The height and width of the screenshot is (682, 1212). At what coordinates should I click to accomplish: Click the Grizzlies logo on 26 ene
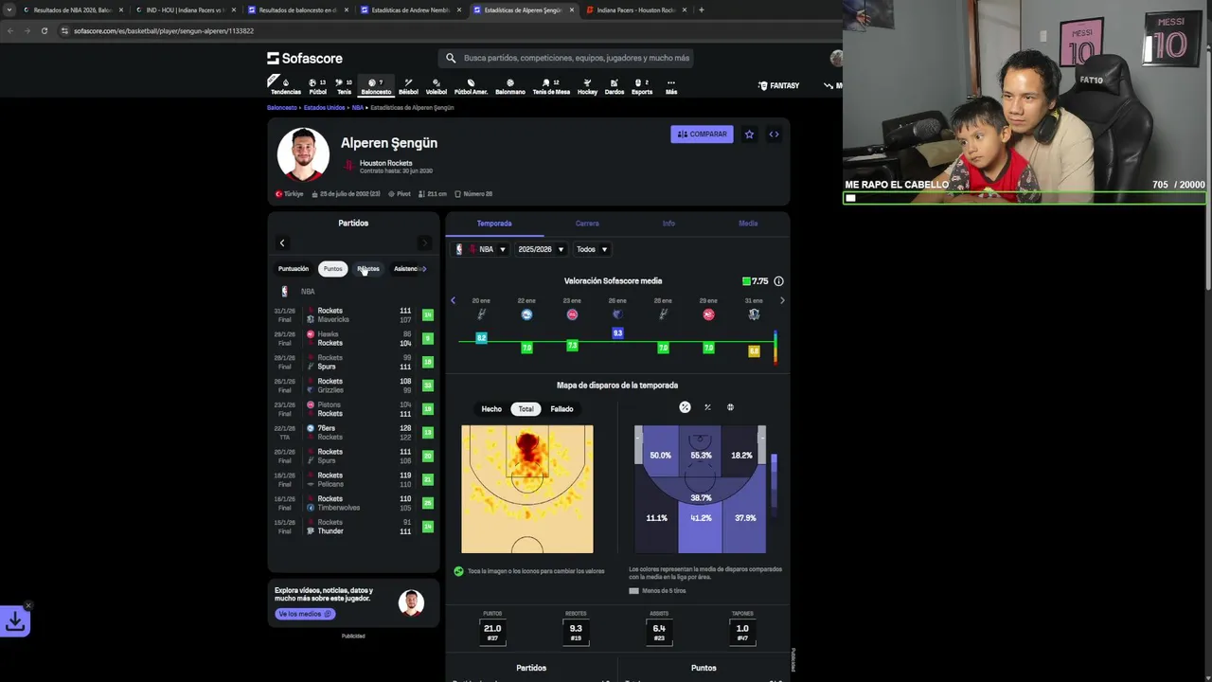617,314
